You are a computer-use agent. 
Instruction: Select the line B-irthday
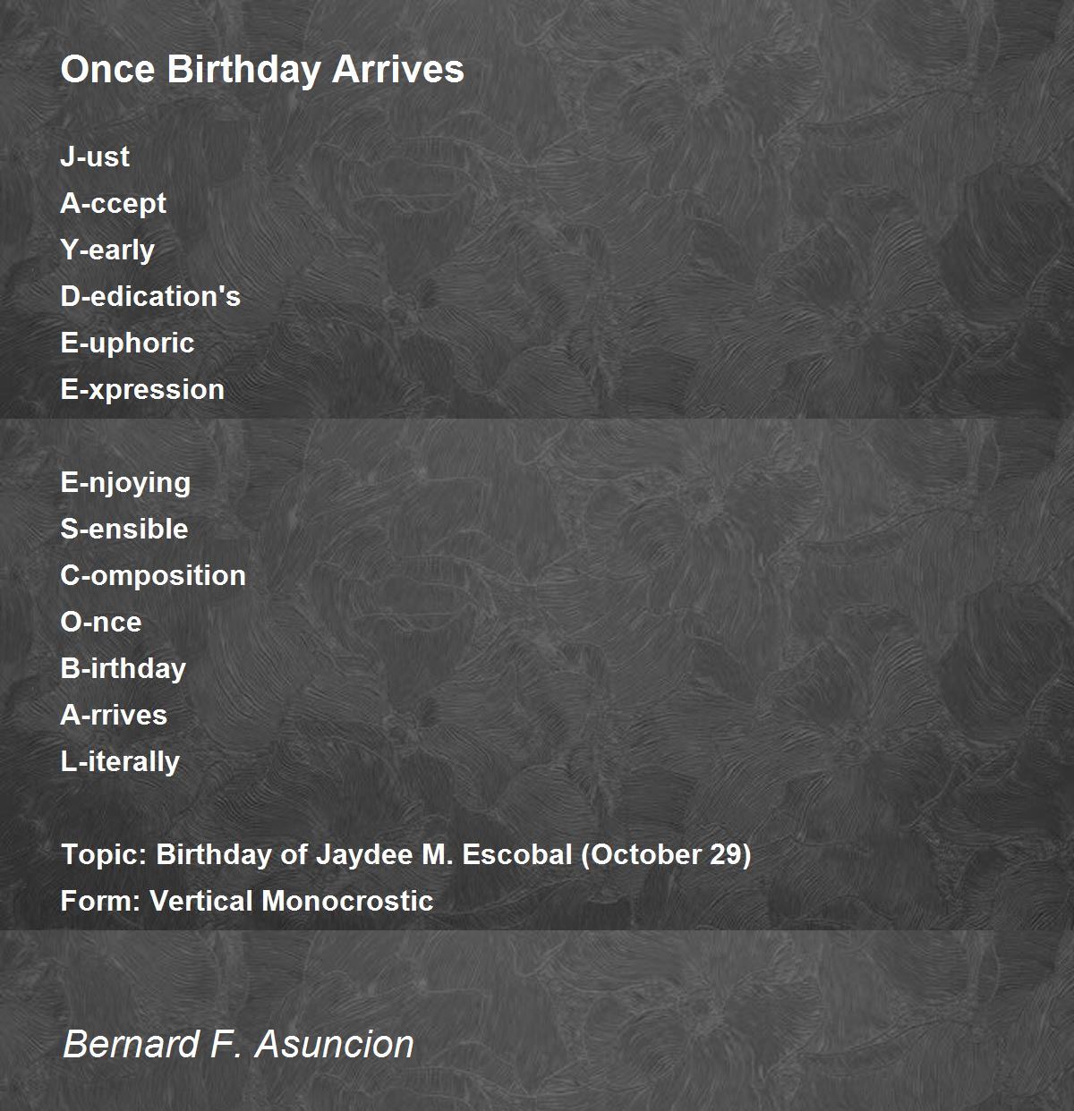pos(124,669)
